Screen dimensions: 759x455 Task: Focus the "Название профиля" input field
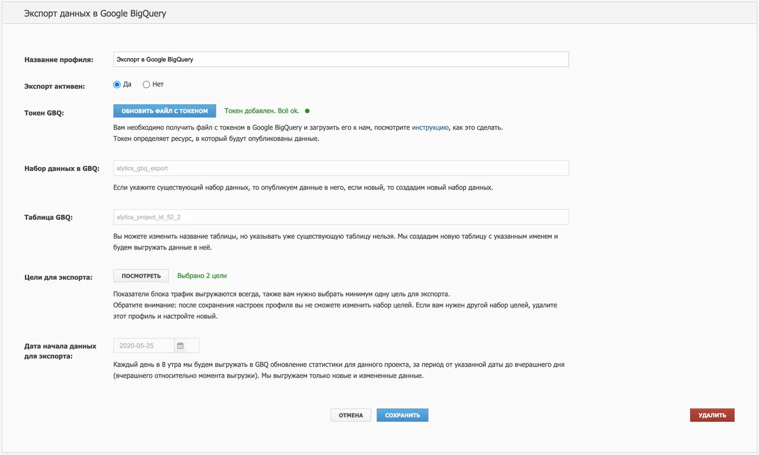[x=341, y=59]
